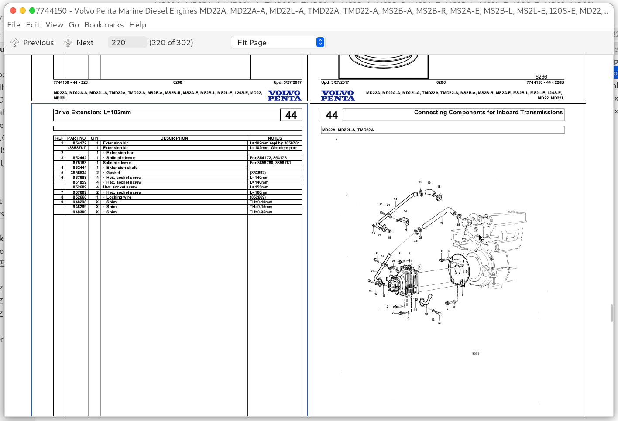Viewport: 618px width, 421px height.
Task: Open the Go menu
Action: [74, 25]
